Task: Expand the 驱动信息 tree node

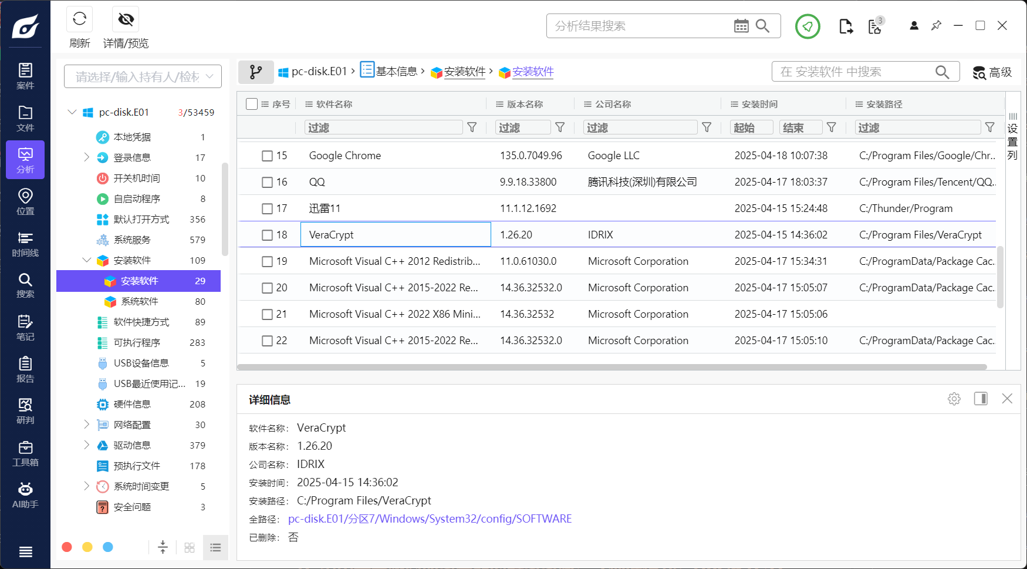Action: (x=86, y=445)
